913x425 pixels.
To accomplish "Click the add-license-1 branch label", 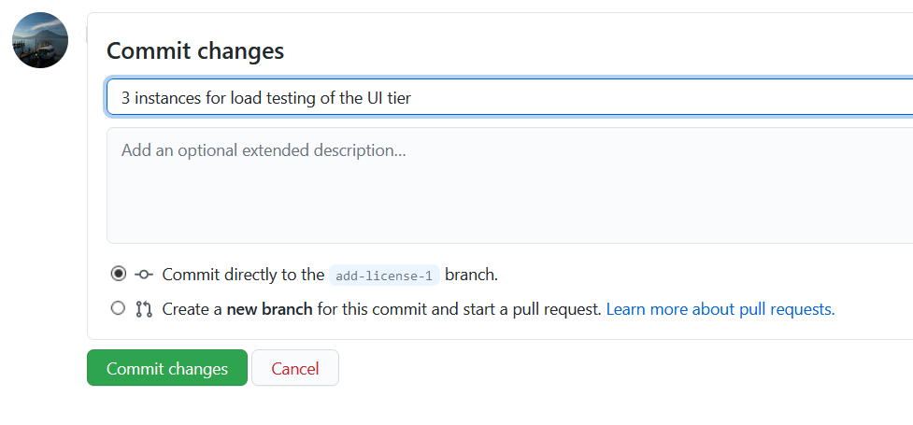I will click(384, 275).
